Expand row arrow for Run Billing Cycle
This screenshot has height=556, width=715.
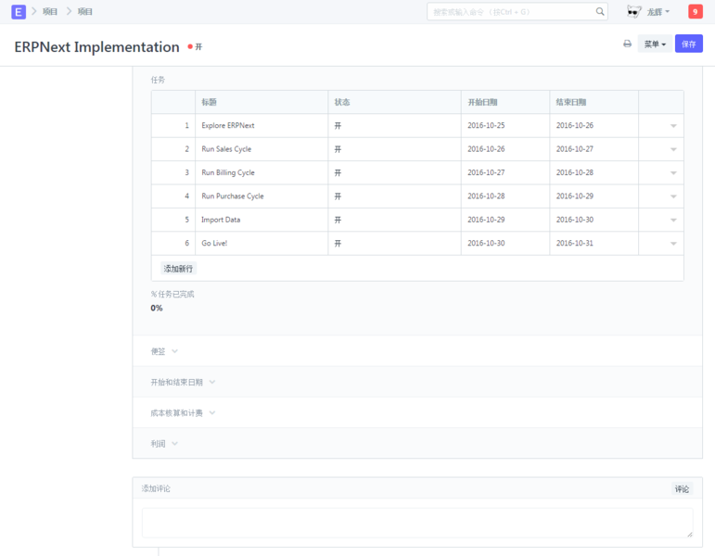(x=673, y=173)
